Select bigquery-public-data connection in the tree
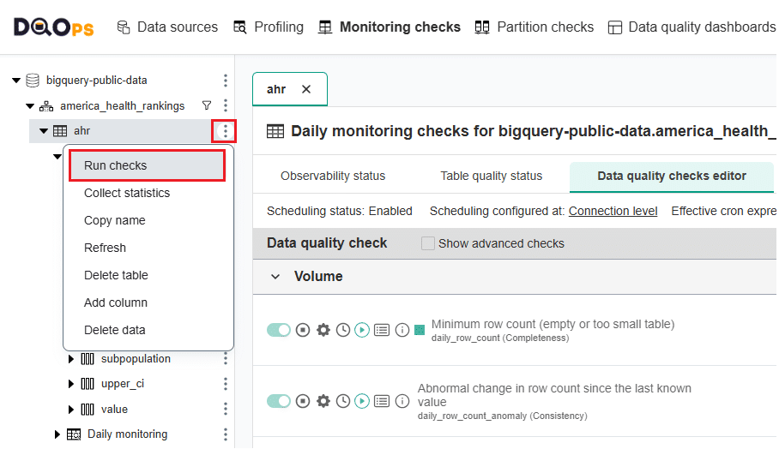The image size is (779, 449). (96, 81)
